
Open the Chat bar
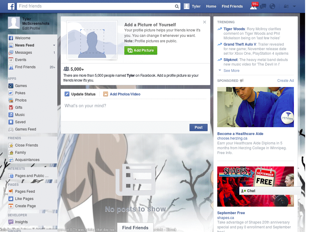tap(270, 191)
